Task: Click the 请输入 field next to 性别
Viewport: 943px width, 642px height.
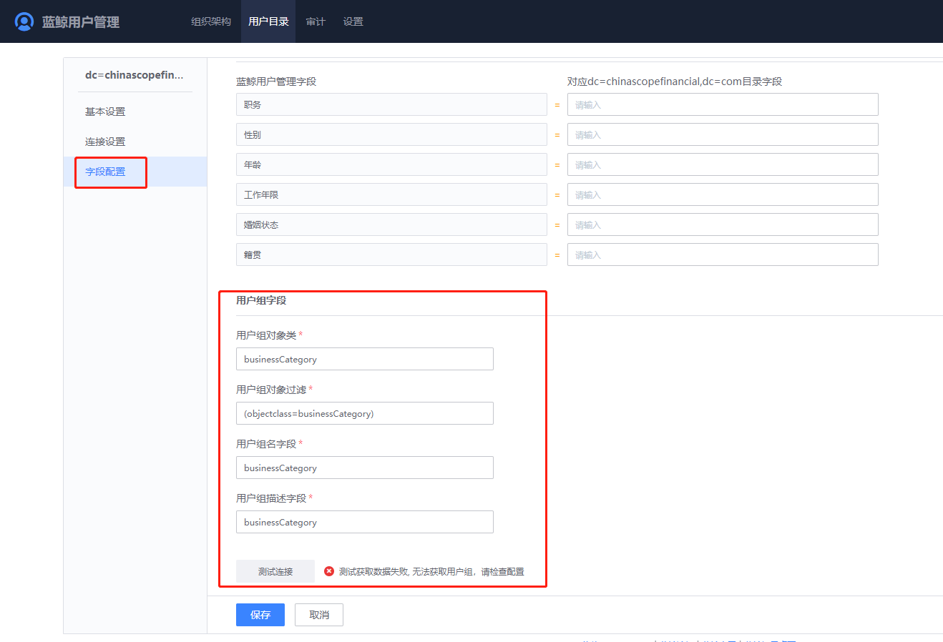Action: (722, 134)
